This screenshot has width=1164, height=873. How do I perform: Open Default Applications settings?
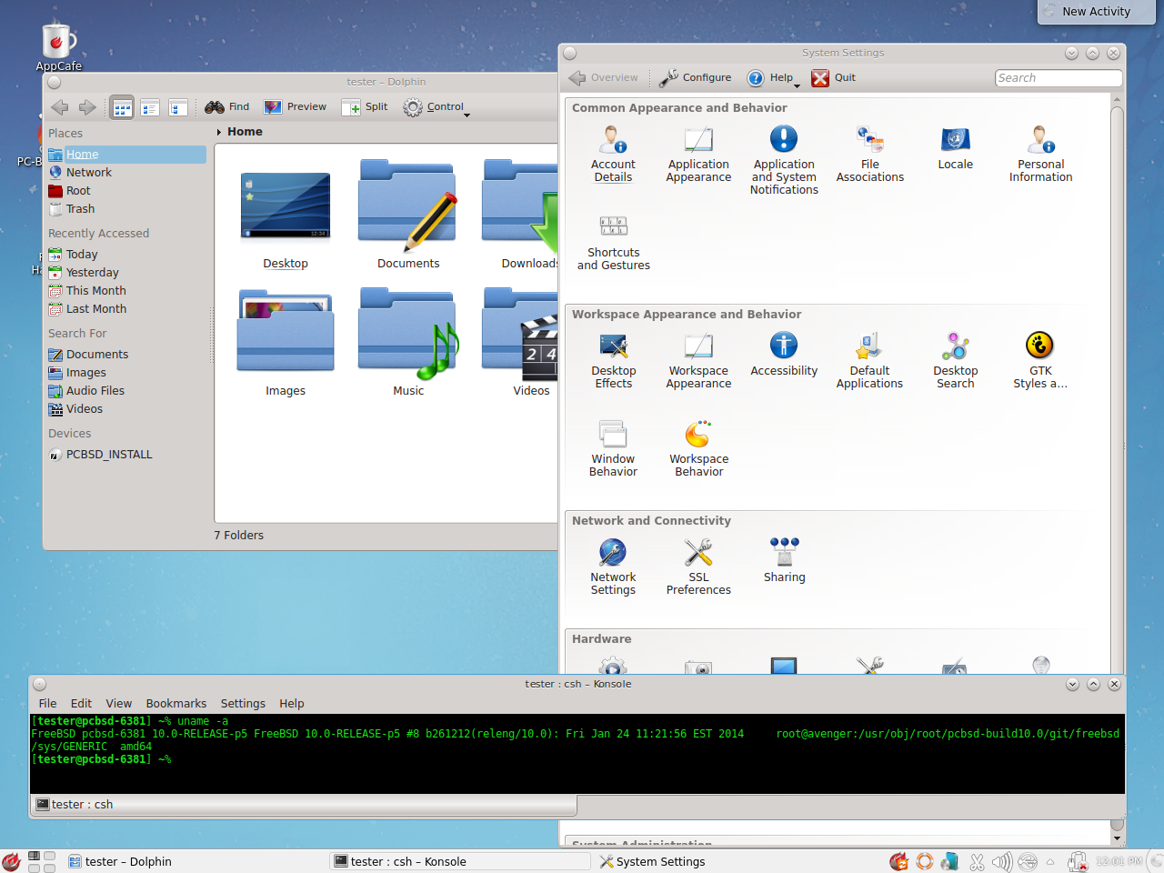(x=870, y=361)
